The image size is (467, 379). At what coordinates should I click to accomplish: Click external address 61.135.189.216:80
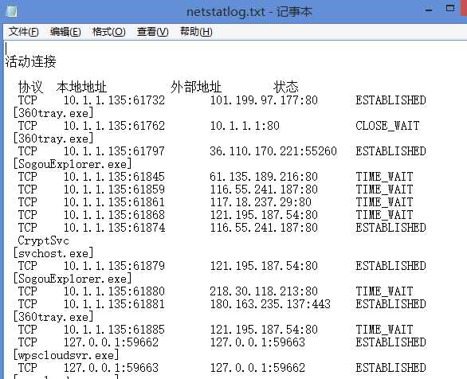coord(264,177)
